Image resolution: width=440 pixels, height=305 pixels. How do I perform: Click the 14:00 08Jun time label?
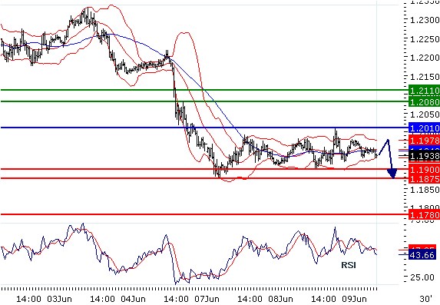tap(265, 299)
